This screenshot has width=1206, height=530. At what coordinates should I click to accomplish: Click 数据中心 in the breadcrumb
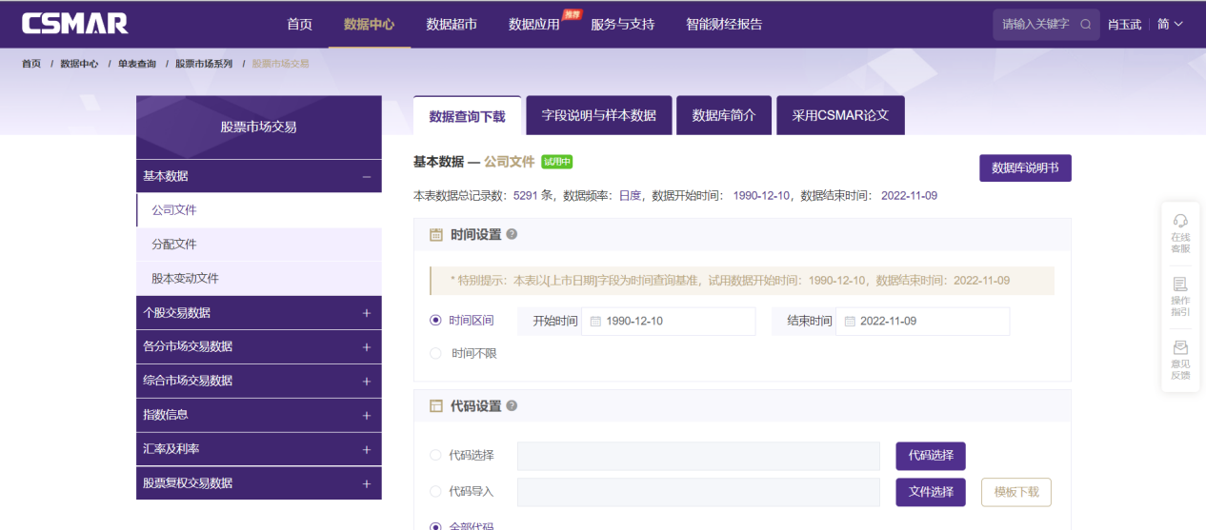point(79,64)
